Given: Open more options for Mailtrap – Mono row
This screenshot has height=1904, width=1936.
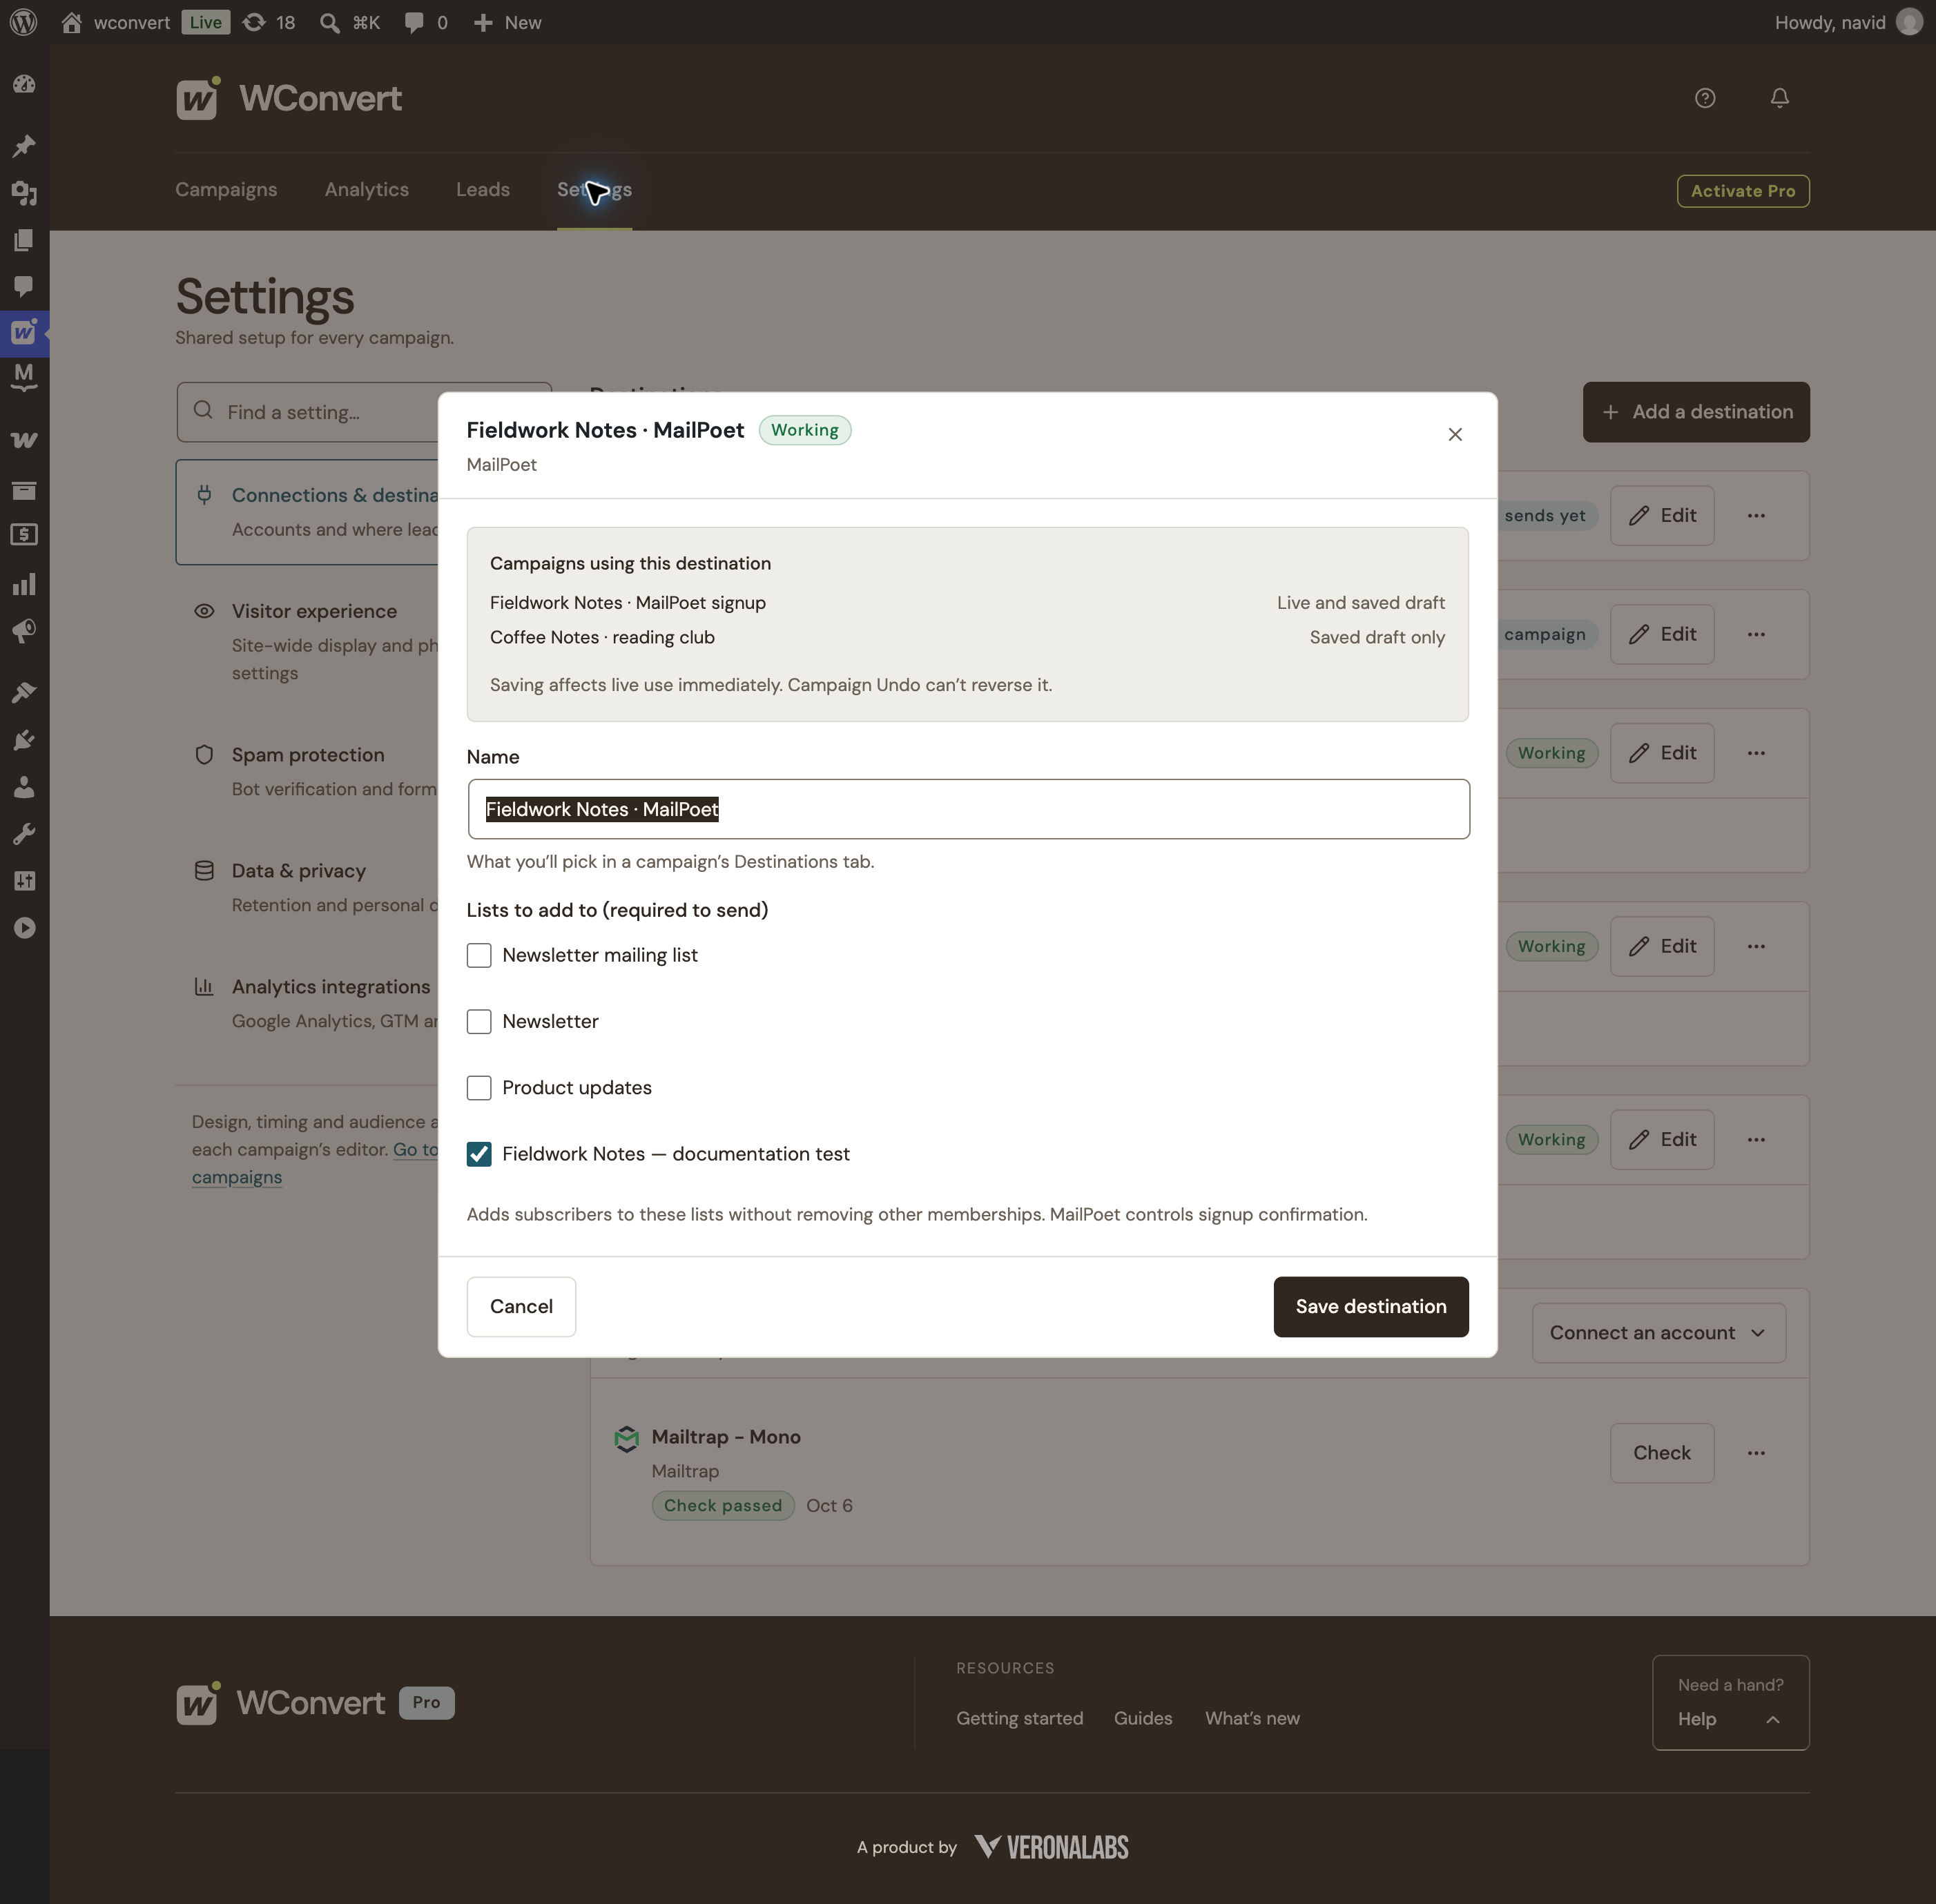Looking at the screenshot, I should click(x=1756, y=1452).
